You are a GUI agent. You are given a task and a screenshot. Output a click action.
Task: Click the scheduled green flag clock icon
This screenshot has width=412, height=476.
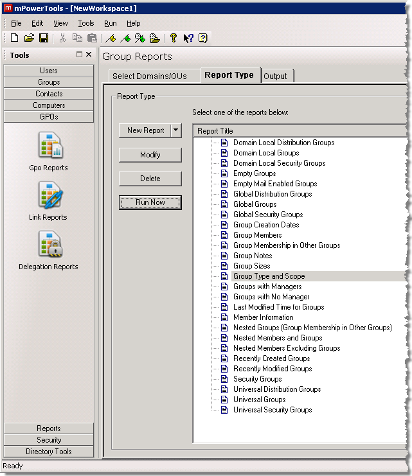[140, 39]
